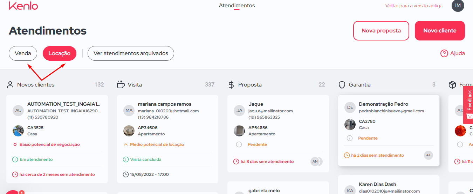Click the clock icon beside há cerca de 2 meses
473x194 pixels.
click(x=15, y=174)
